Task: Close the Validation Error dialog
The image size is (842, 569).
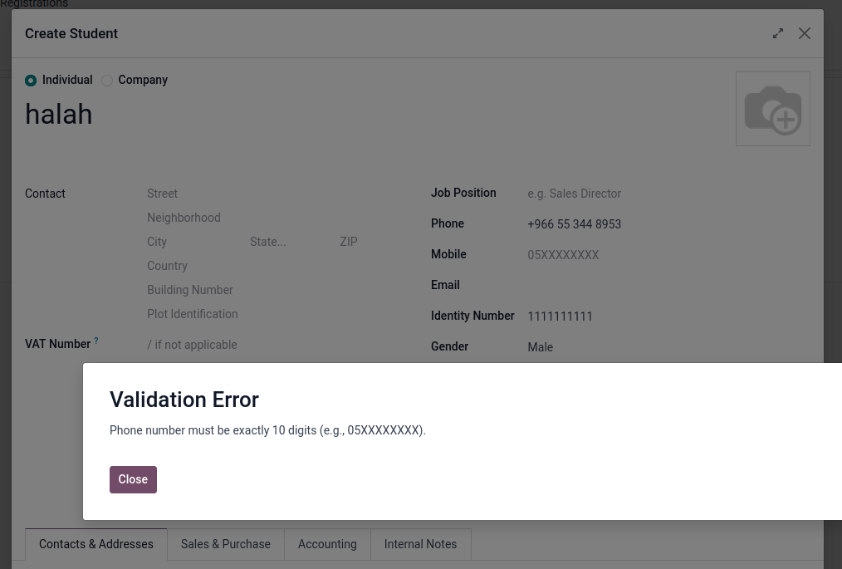Action: (x=133, y=479)
